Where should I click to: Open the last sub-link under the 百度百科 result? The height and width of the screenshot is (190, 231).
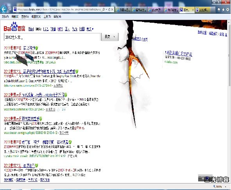[x=45, y=180]
